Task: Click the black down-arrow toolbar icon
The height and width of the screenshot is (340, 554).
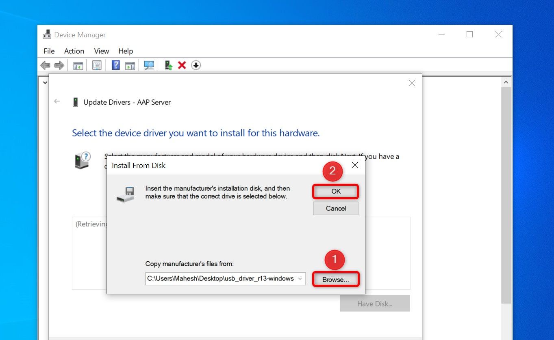Action: point(196,65)
